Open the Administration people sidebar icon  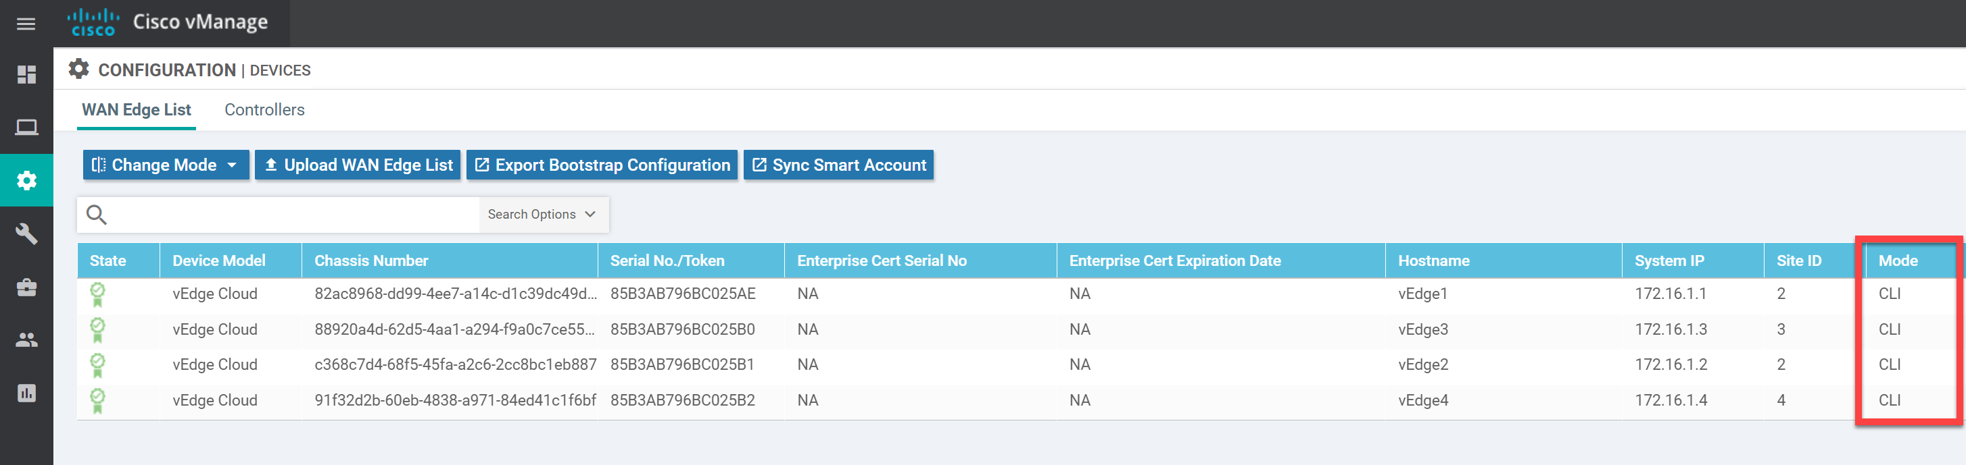[27, 340]
